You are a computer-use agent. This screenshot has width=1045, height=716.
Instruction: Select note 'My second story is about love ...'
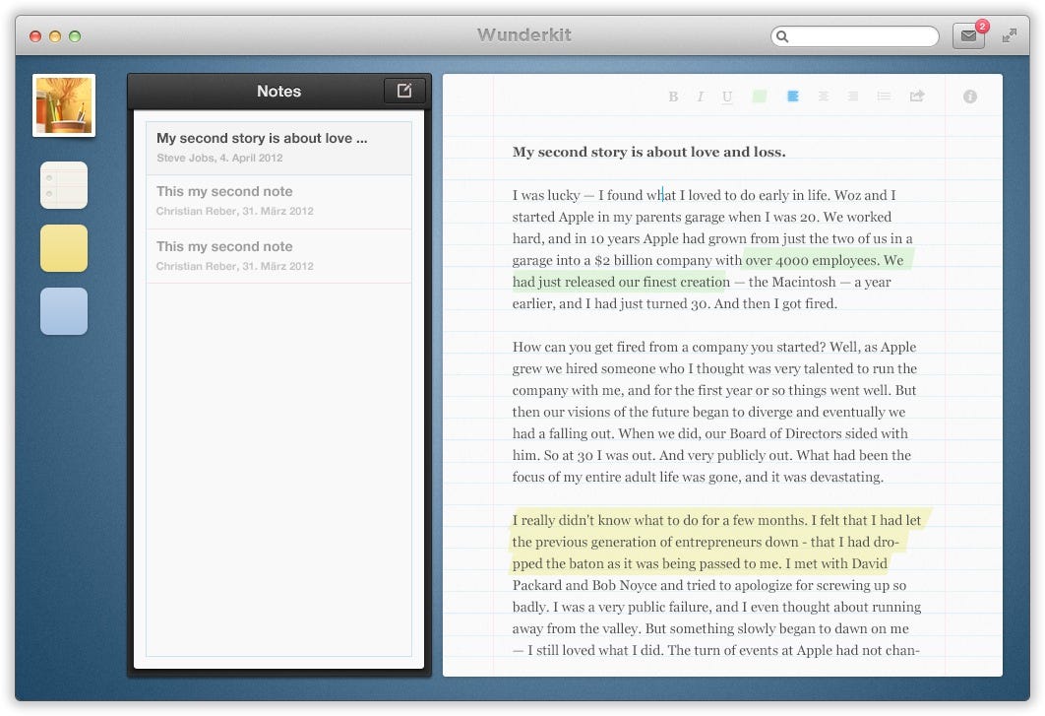tap(278, 148)
